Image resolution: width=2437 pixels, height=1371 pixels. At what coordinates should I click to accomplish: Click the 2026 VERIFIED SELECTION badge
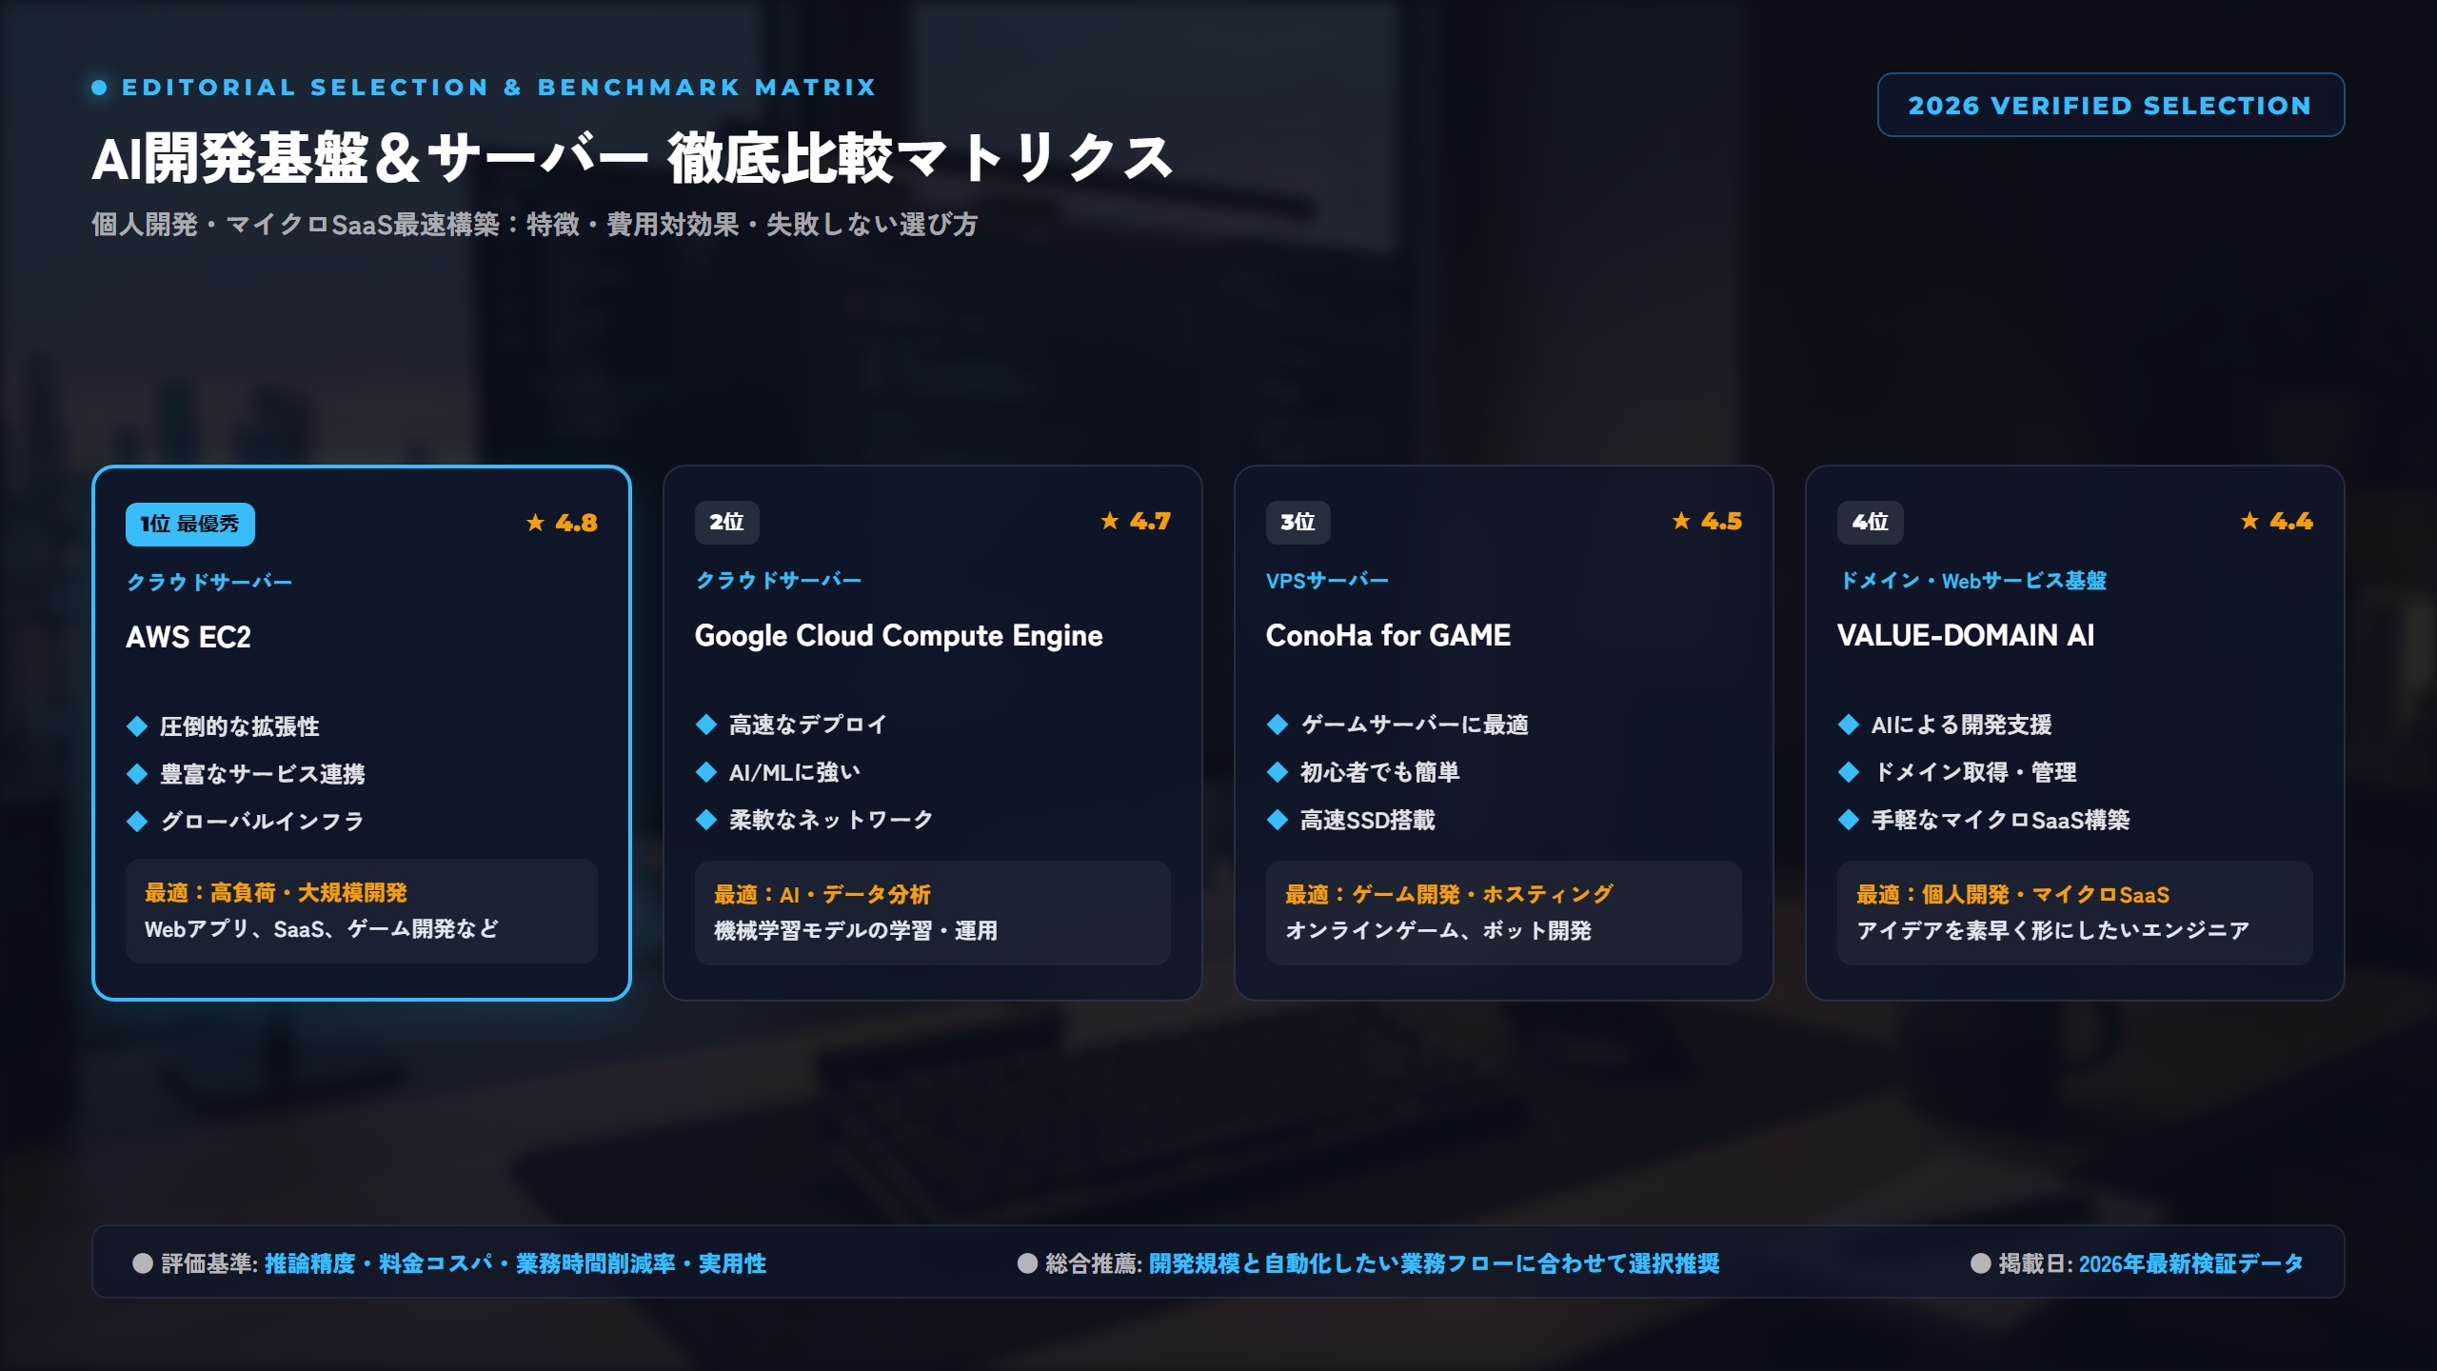click(x=2110, y=105)
